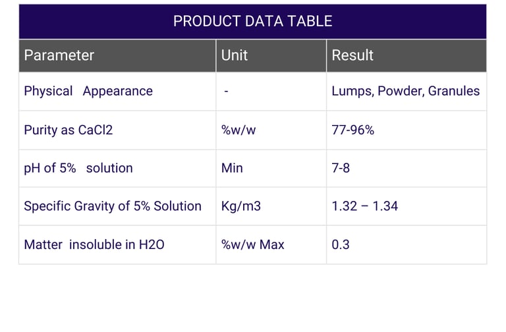This screenshot has height=332, width=506.
Task: Select the Kg/m3 unit cell
Action: [241, 206]
